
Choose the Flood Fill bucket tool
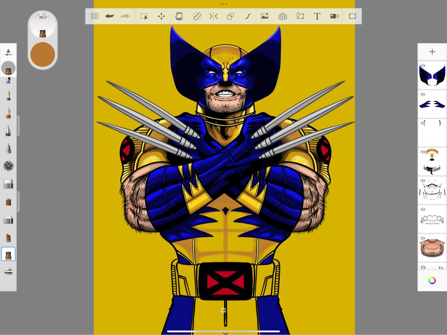tap(179, 16)
